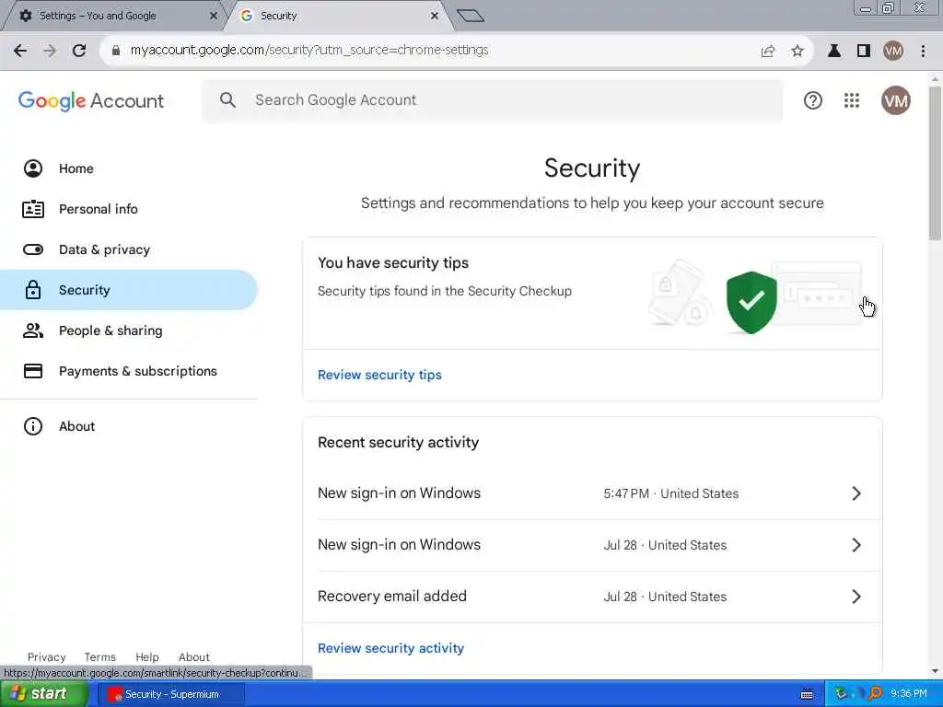Click the Privacy footer link
943x707 pixels.
tap(46, 657)
